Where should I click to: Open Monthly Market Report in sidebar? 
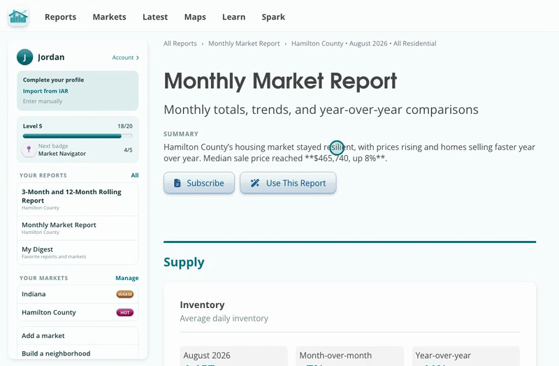coord(78,228)
